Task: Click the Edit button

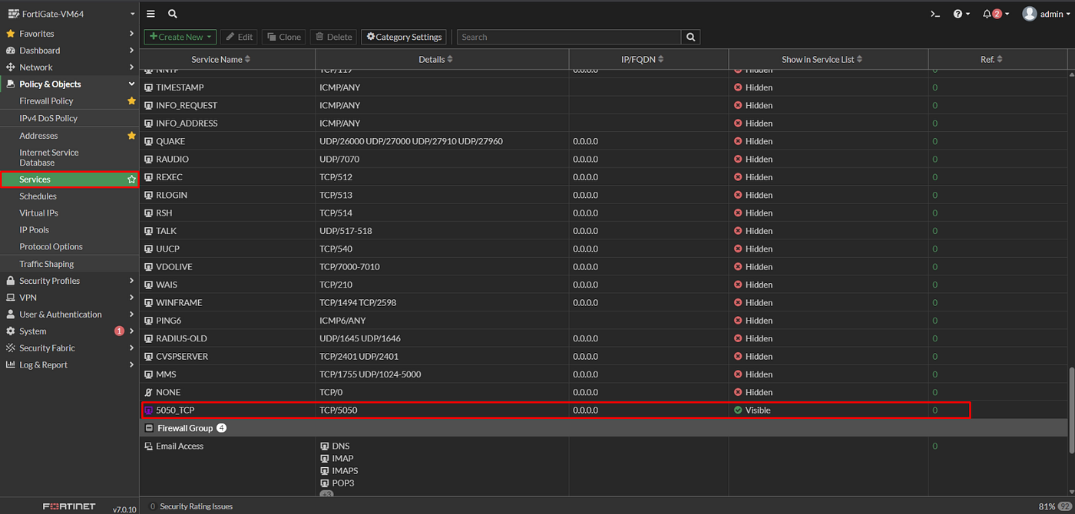Action: [239, 37]
